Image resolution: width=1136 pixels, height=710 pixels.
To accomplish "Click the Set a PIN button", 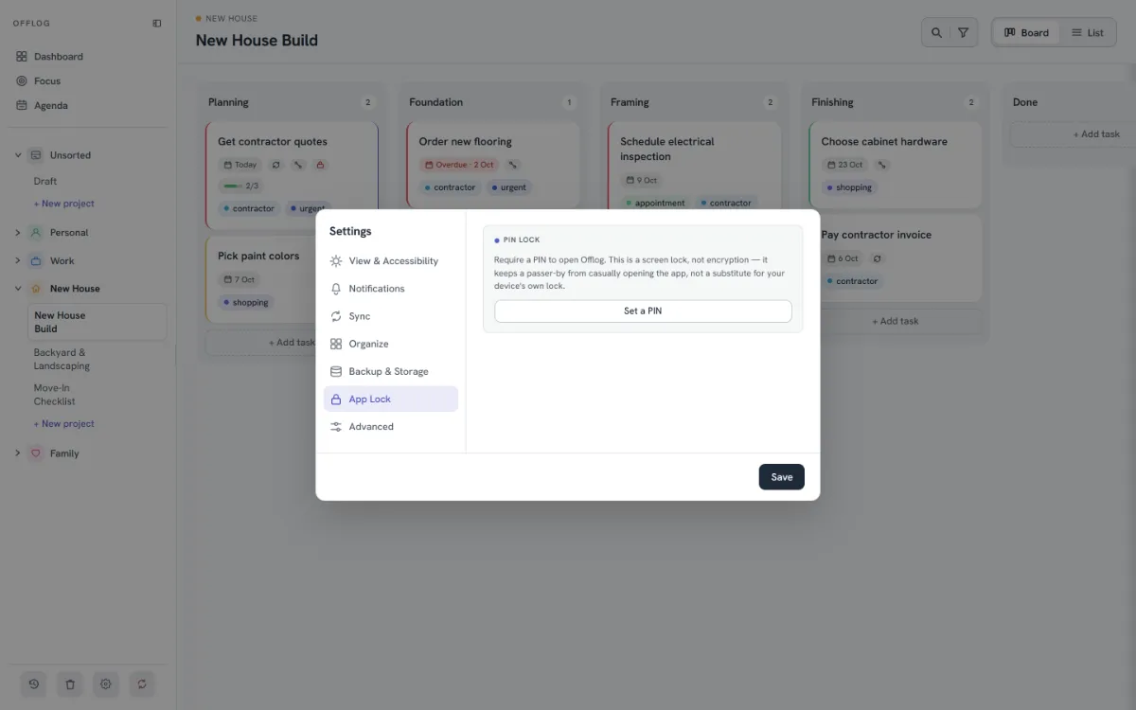I will coord(643,311).
